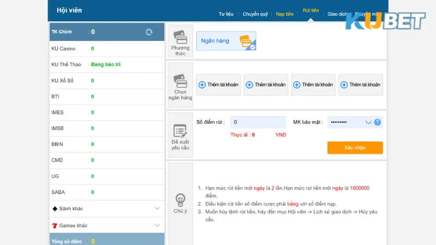Click the Chú ý lightbulb icon
The height and width of the screenshot is (245, 436).
pos(180,200)
